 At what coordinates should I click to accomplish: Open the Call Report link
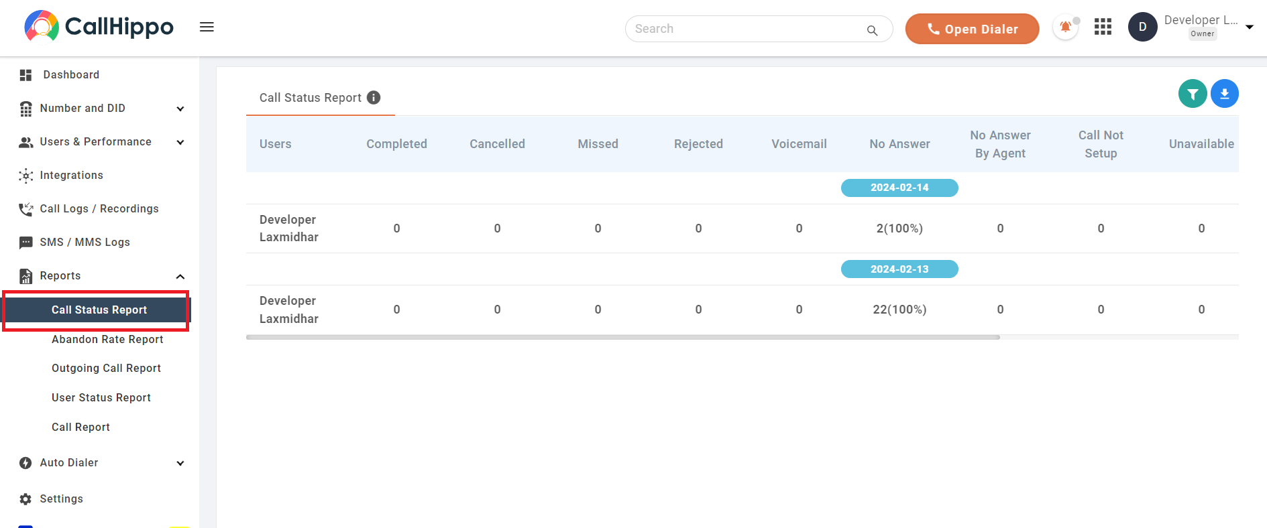pos(80,427)
